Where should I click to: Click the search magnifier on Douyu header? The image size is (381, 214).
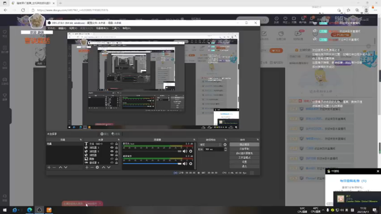pyautogui.click(x=264, y=20)
